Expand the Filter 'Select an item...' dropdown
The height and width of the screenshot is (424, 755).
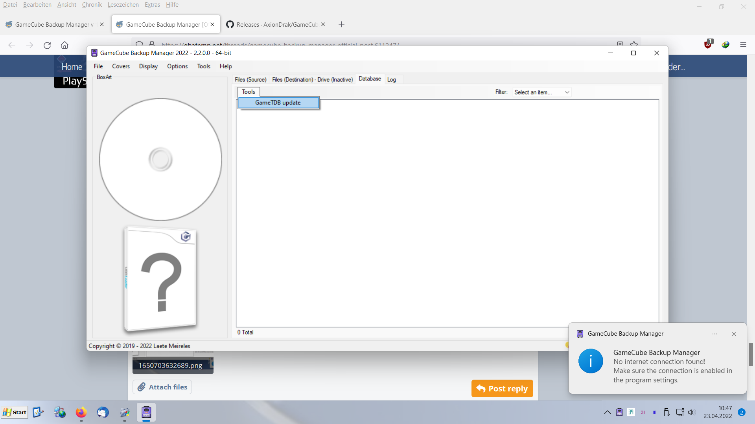(542, 92)
